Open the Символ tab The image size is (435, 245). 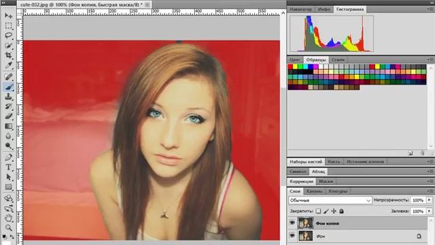click(x=298, y=171)
